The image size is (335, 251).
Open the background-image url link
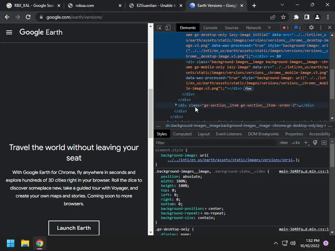click(231, 160)
